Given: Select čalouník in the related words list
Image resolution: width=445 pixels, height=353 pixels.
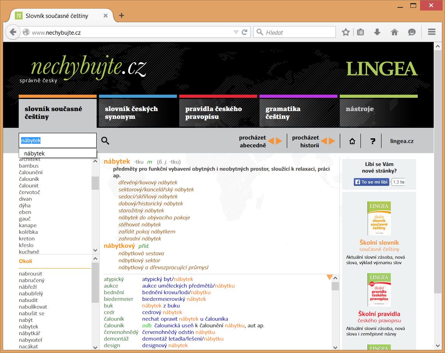Looking at the screenshot, I should tap(29, 179).
